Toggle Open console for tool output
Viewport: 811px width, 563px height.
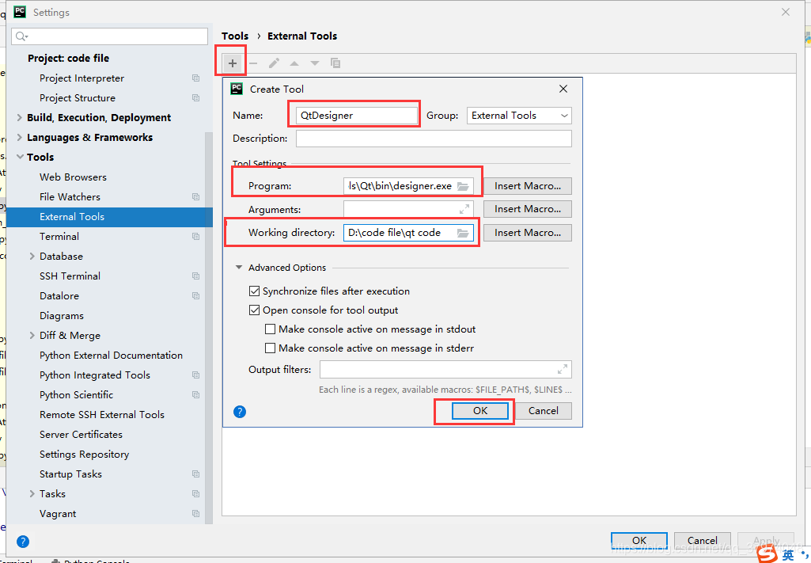click(x=254, y=310)
